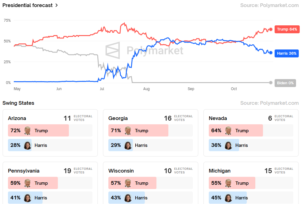The image size is (304, 204).
Task: Select Trump 72% bar in Arizona
Action: pyautogui.click(x=38, y=130)
